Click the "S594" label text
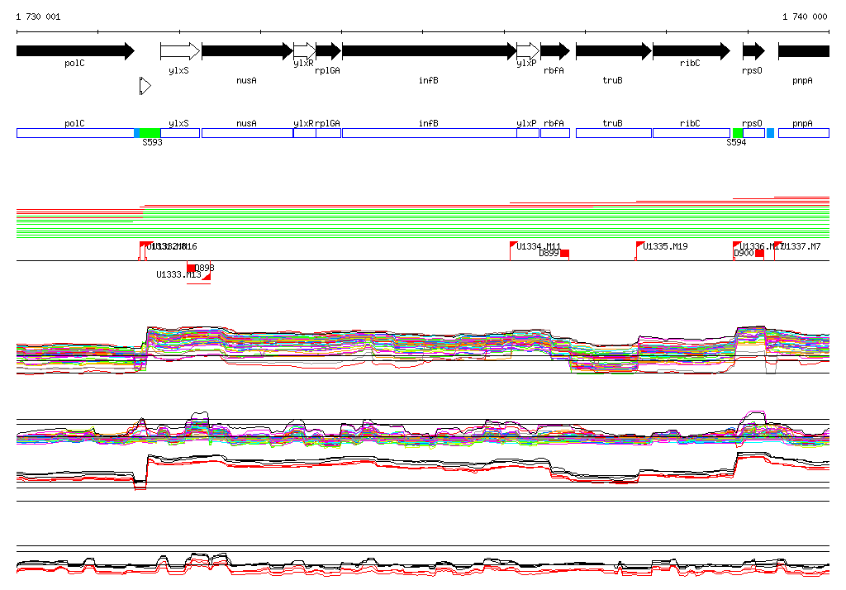This screenshot has height=590, width=846. (736, 142)
